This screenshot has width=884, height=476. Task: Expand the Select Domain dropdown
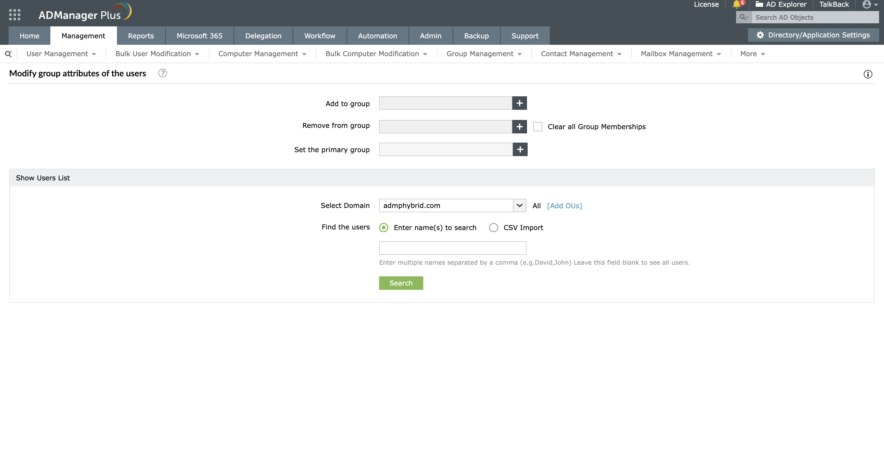pyautogui.click(x=519, y=205)
